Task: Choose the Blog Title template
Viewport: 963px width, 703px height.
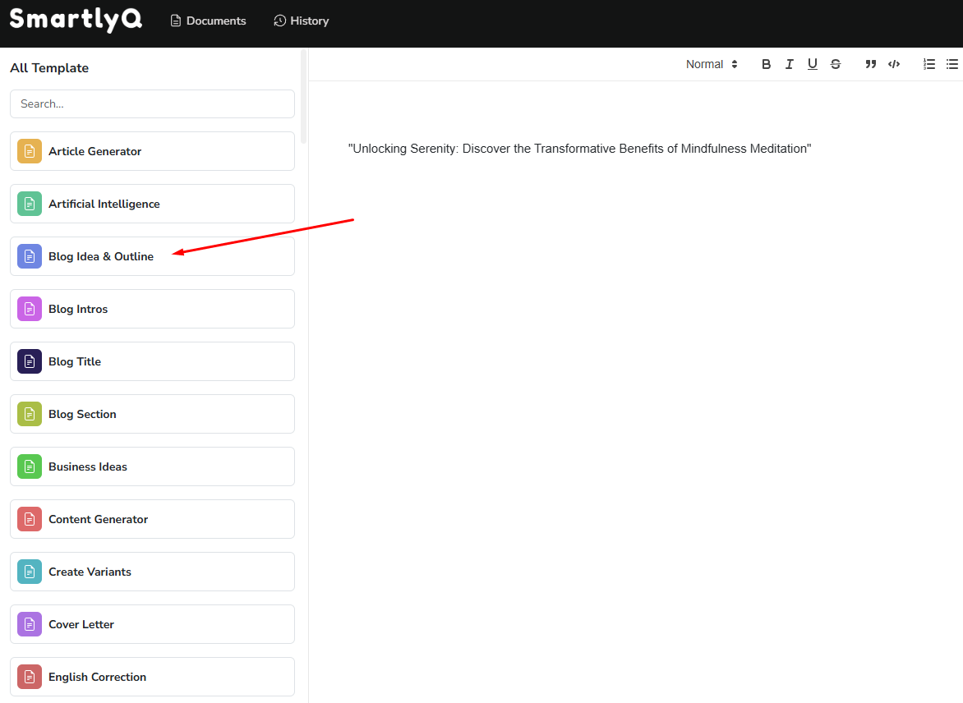Action: pyautogui.click(x=152, y=361)
